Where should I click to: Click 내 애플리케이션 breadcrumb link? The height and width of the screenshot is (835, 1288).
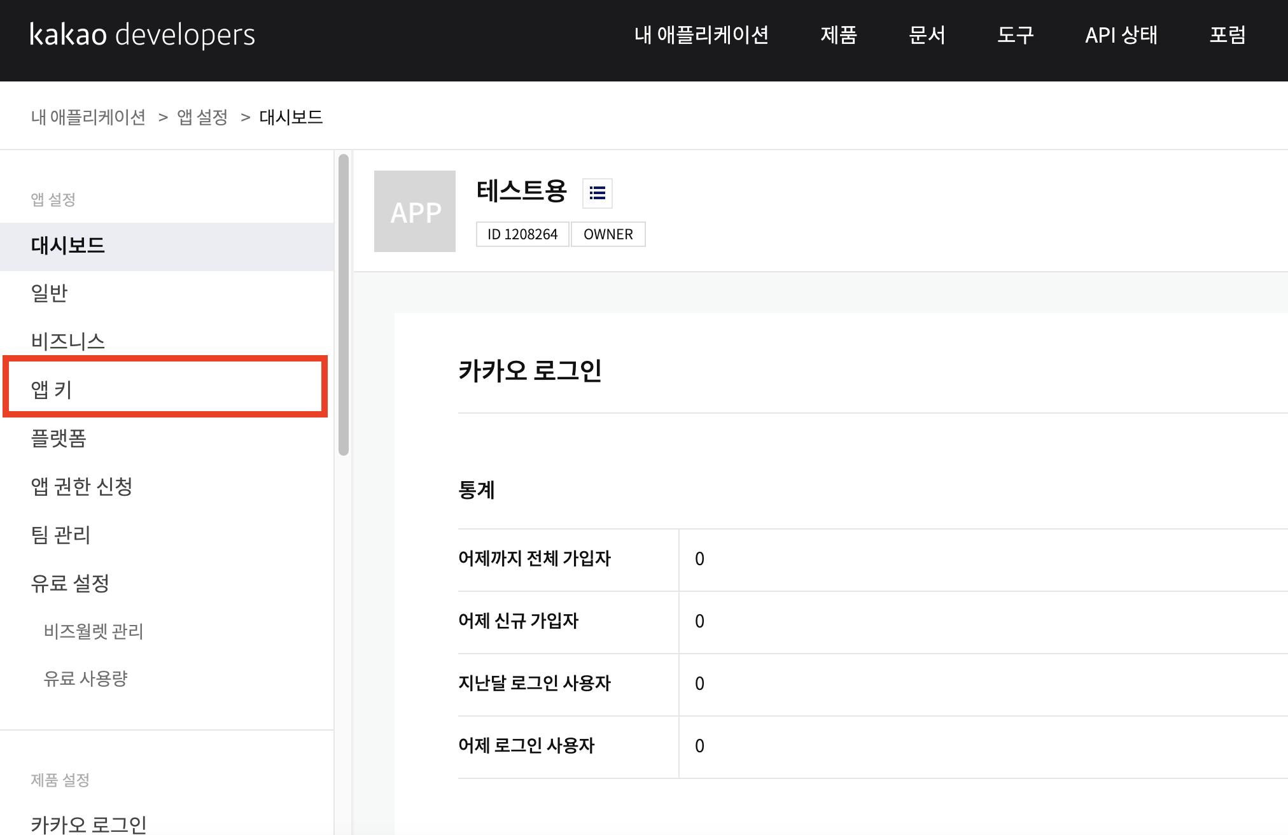tap(88, 117)
